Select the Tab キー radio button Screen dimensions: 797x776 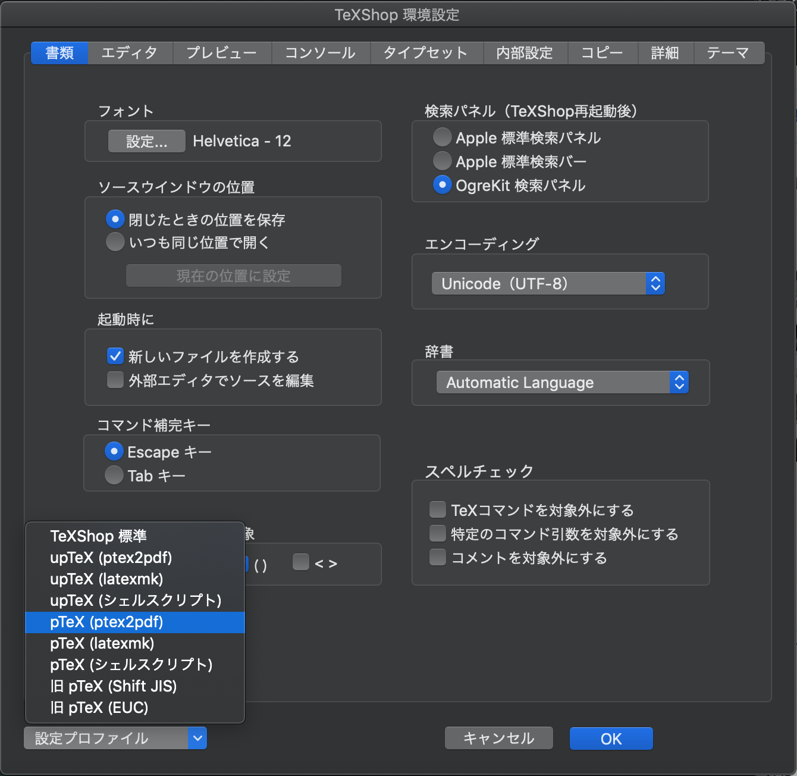pos(114,475)
